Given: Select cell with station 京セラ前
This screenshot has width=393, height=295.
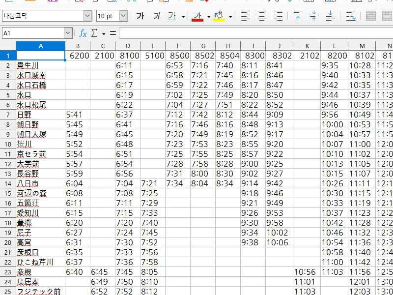Looking at the screenshot, I should click(x=41, y=154).
